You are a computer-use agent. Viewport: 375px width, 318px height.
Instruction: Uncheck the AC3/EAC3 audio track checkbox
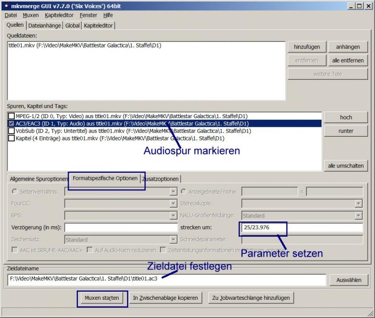tap(11, 124)
